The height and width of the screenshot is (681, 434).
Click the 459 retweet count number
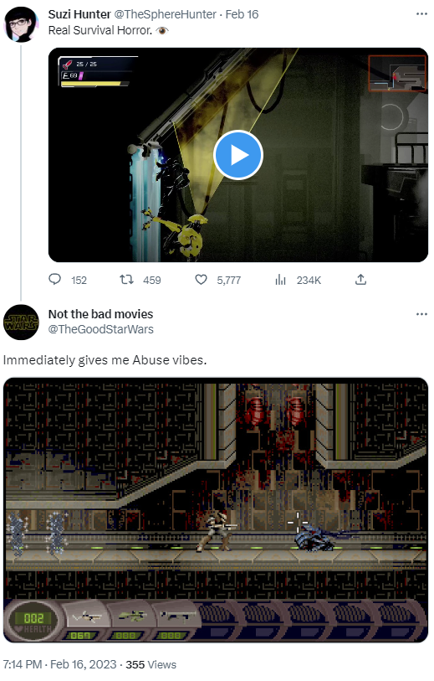(151, 280)
